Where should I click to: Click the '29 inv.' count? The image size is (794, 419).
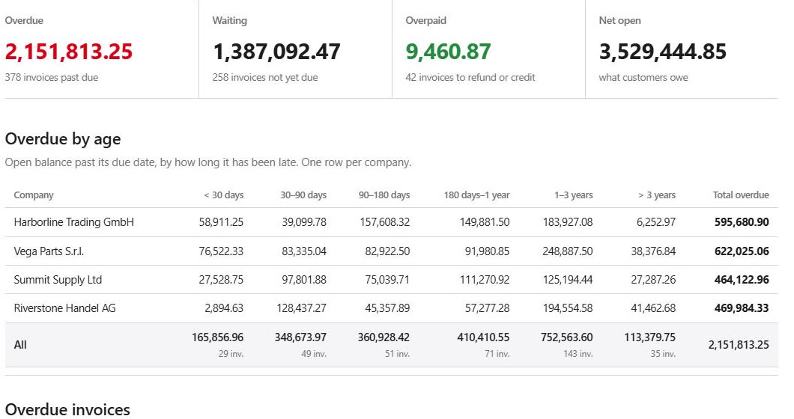pyautogui.click(x=231, y=354)
